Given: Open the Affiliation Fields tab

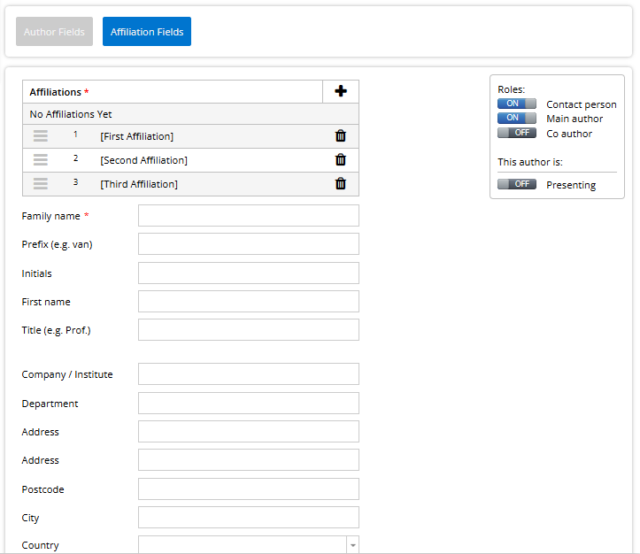Looking at the screenshot, I should click(x=147, y=32).
